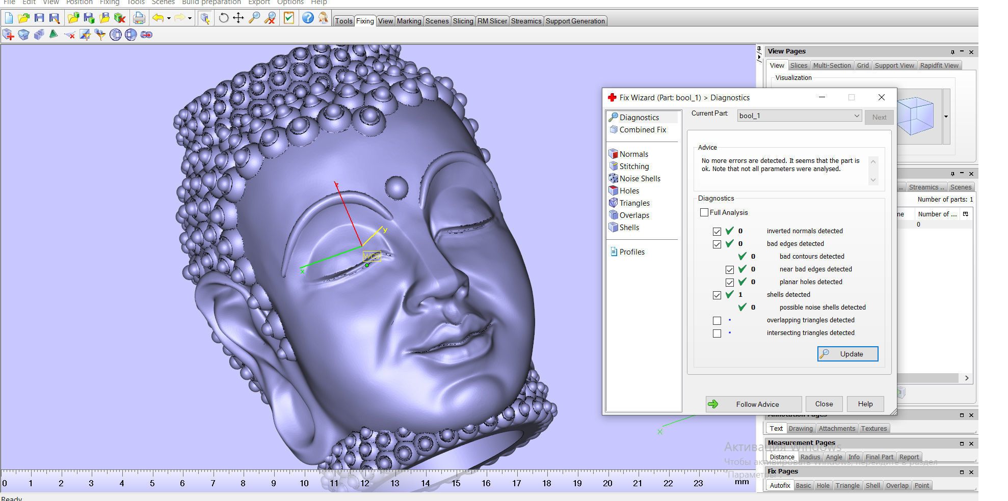Open the Textures tab in Annotation Pages
This screenshot has height=501, width=1008.
[x=873, y=428]
